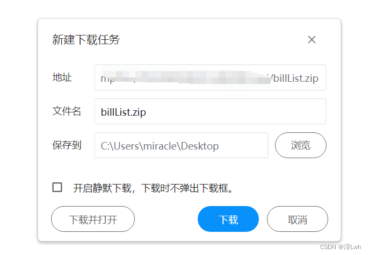The height and width of the screenshot is (255, 369).
Task: Click the silent download label text
Action: 153,188
